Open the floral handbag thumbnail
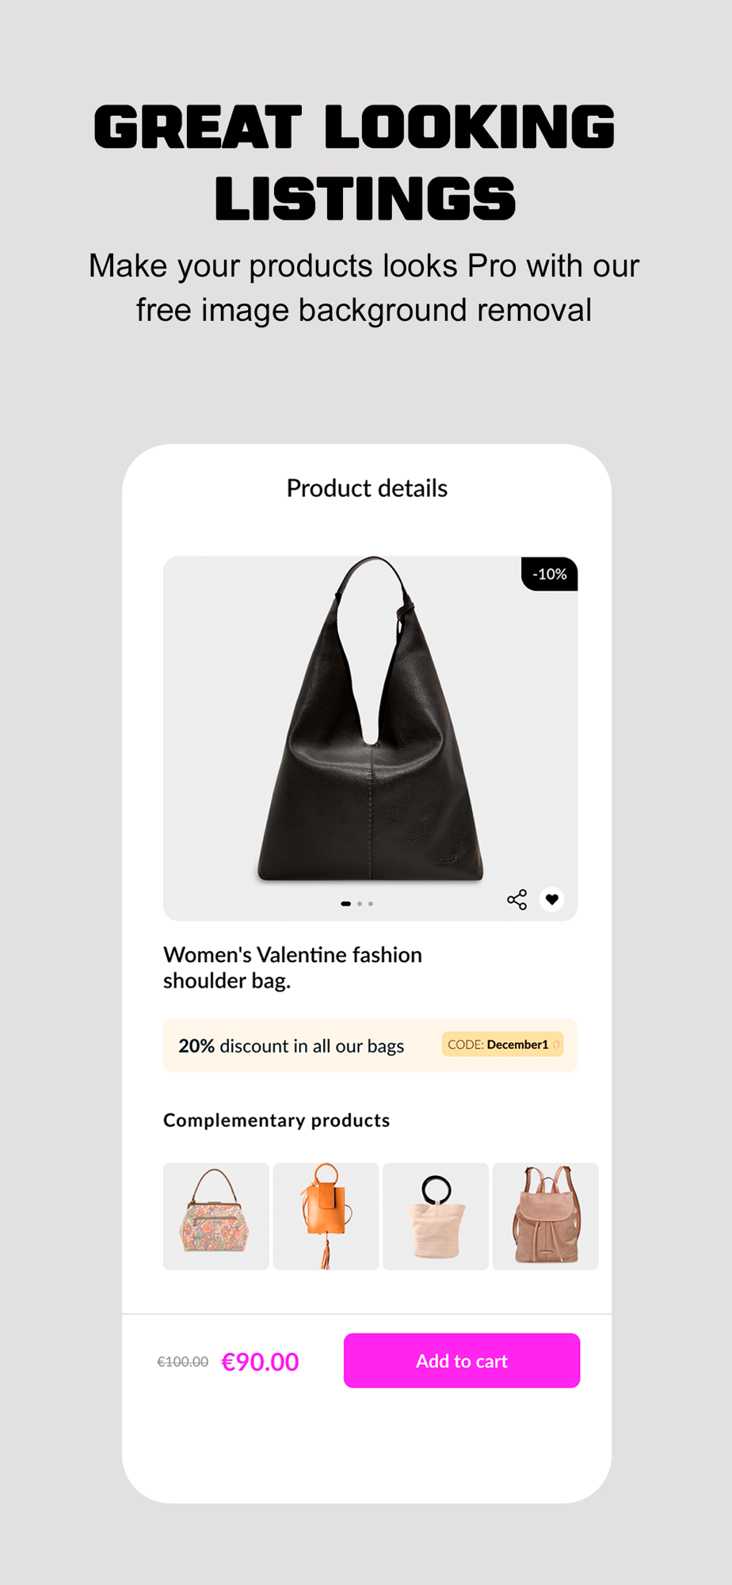 click(x=216, y=1216)
